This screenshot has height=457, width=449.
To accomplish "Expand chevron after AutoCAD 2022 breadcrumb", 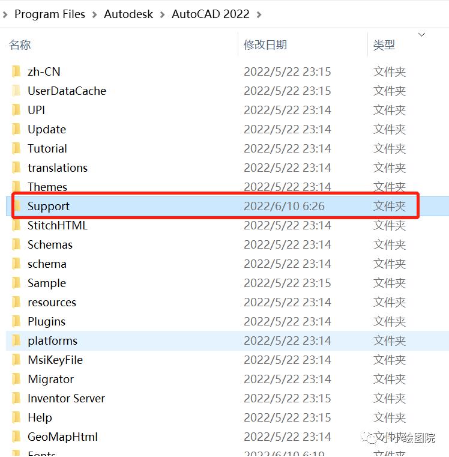I will 259,14.
